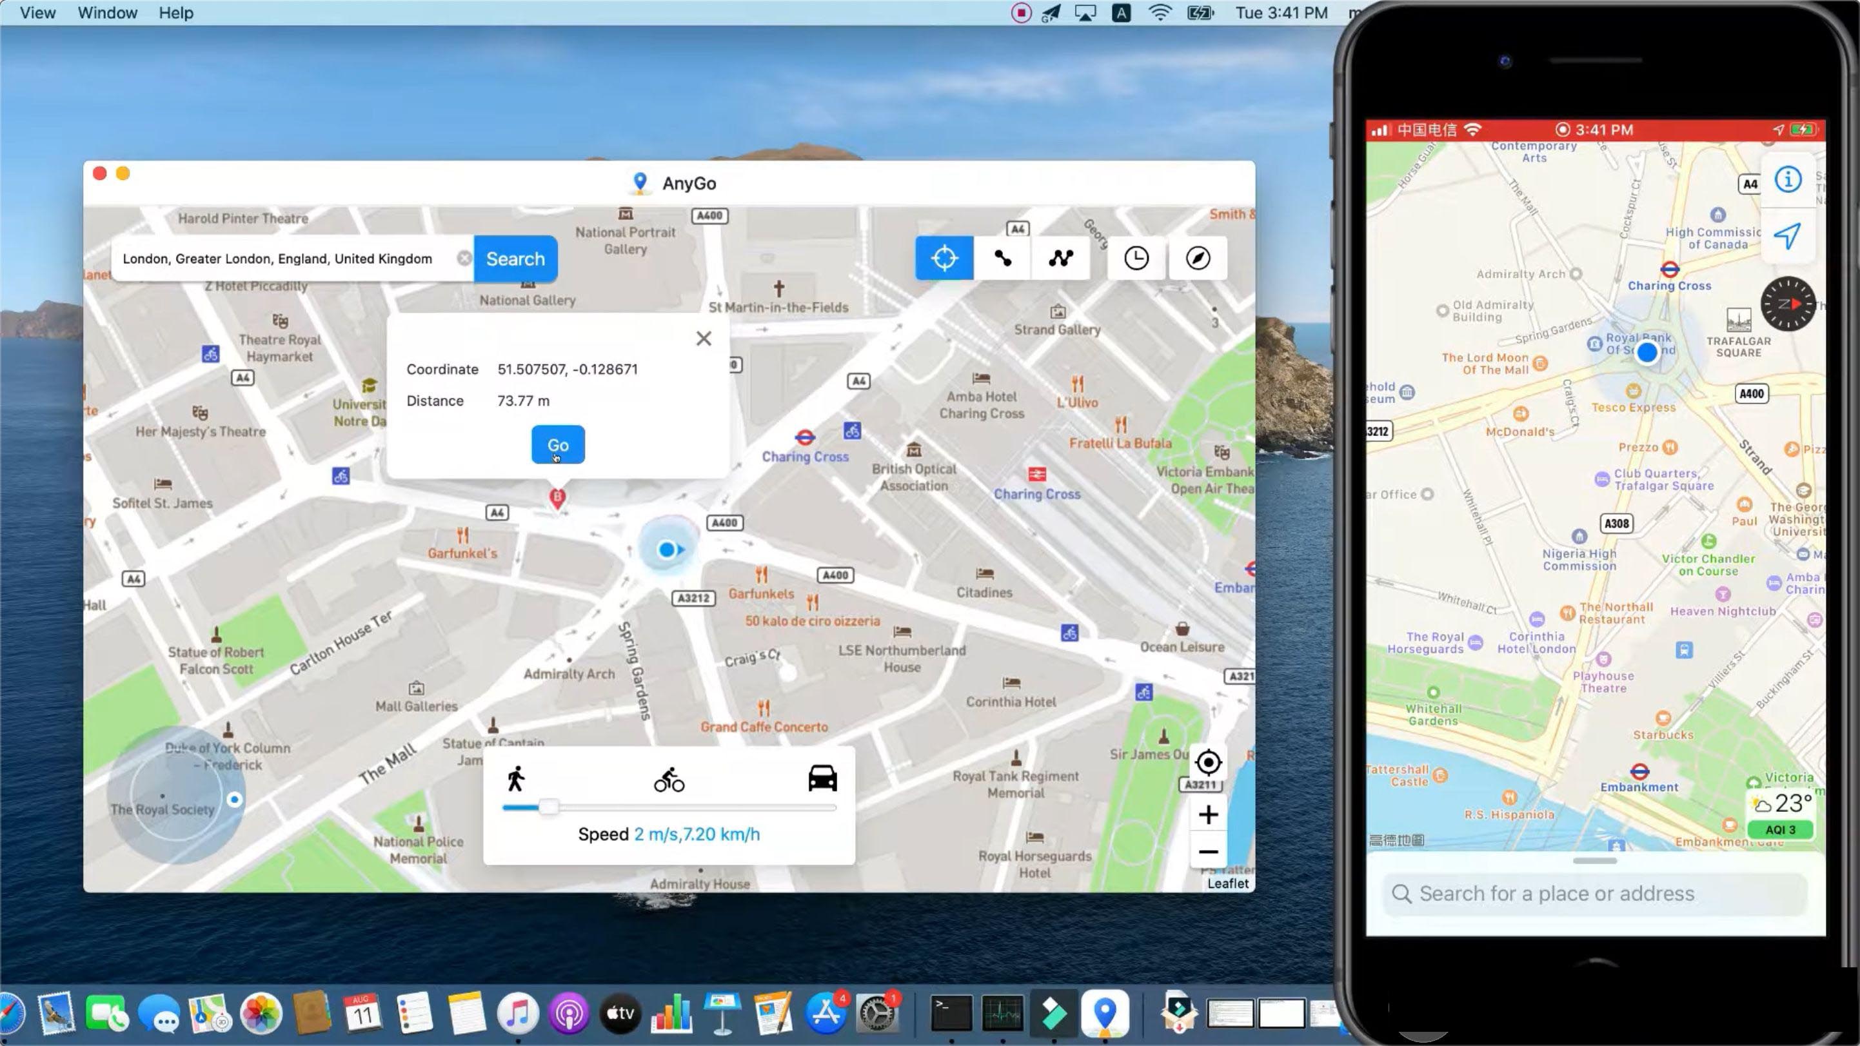Click the blue Search button
The image size is (1860, 1046).
(515, 259)
